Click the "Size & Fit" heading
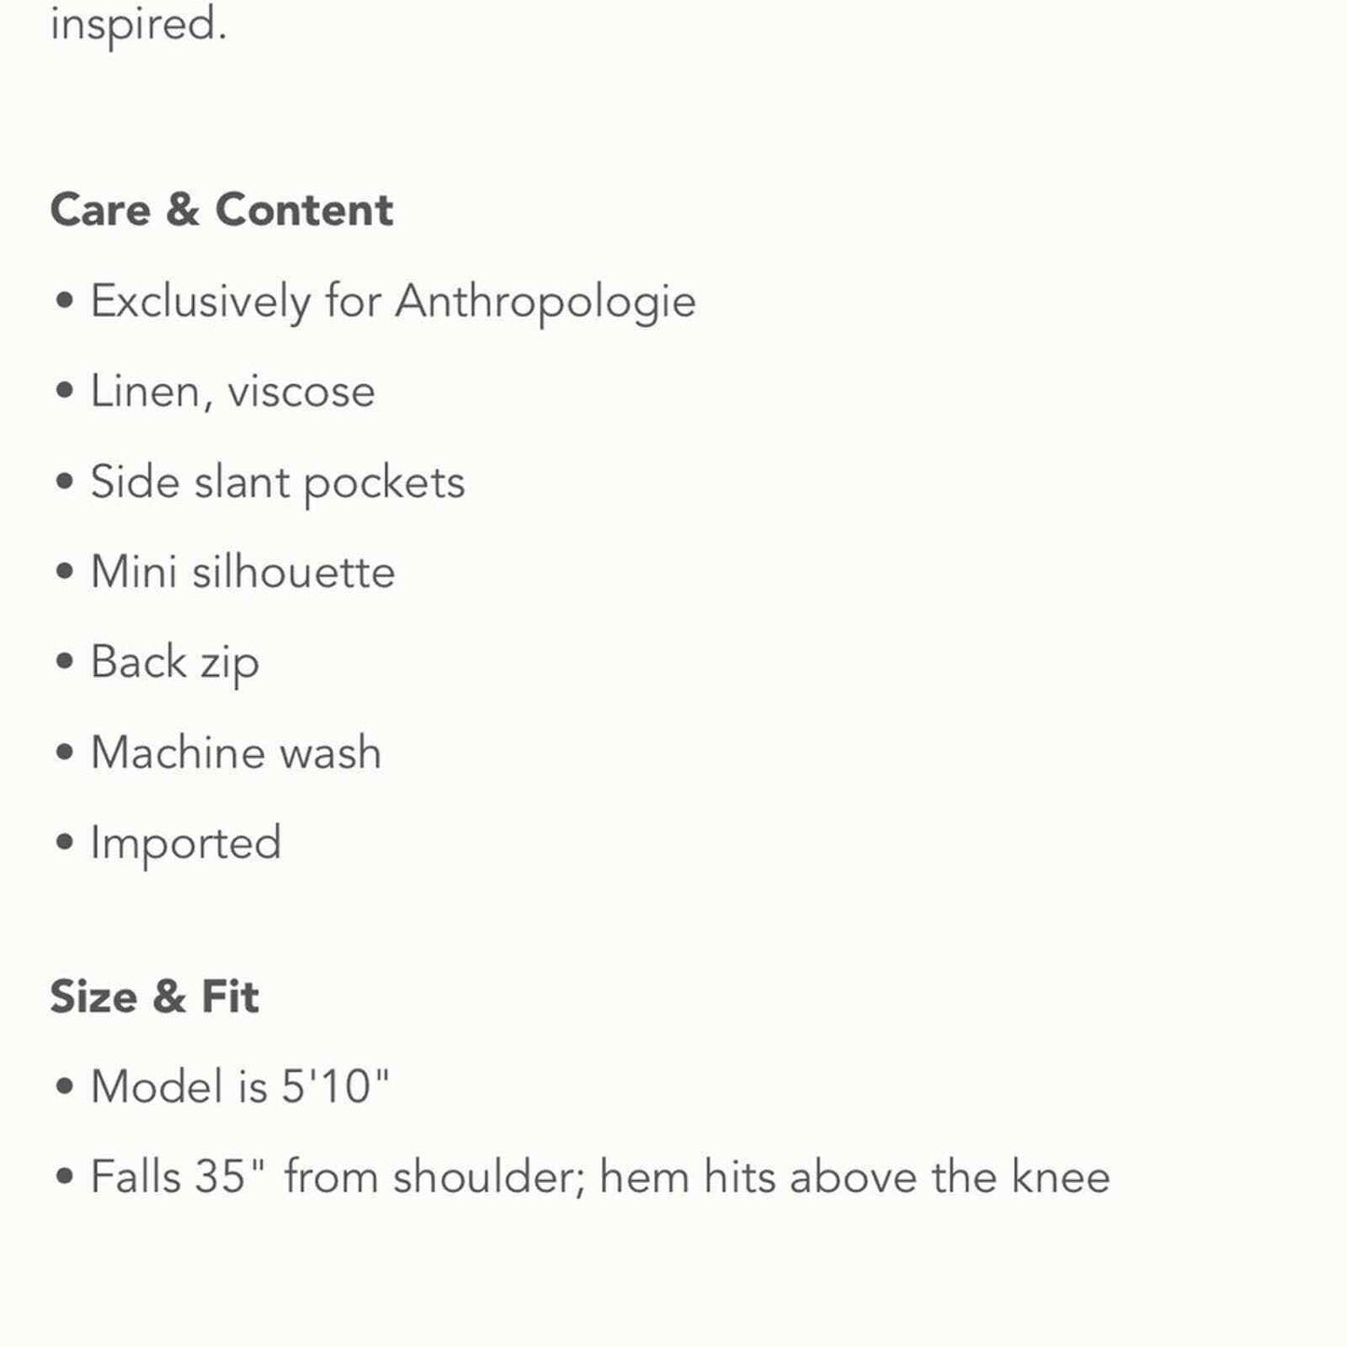 click(154, 997)
